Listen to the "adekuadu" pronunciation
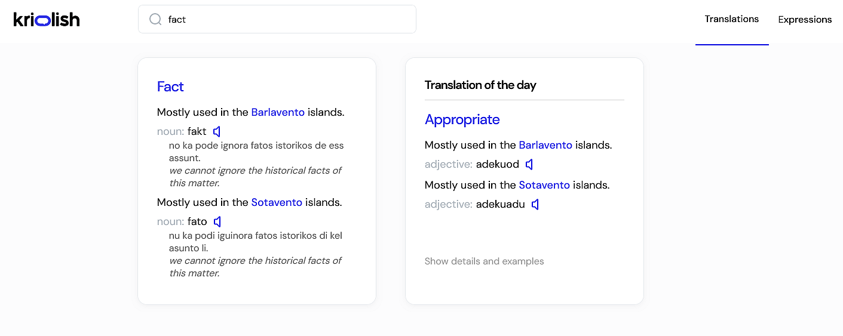The image size is (843, 336). (x=535, y=205)
